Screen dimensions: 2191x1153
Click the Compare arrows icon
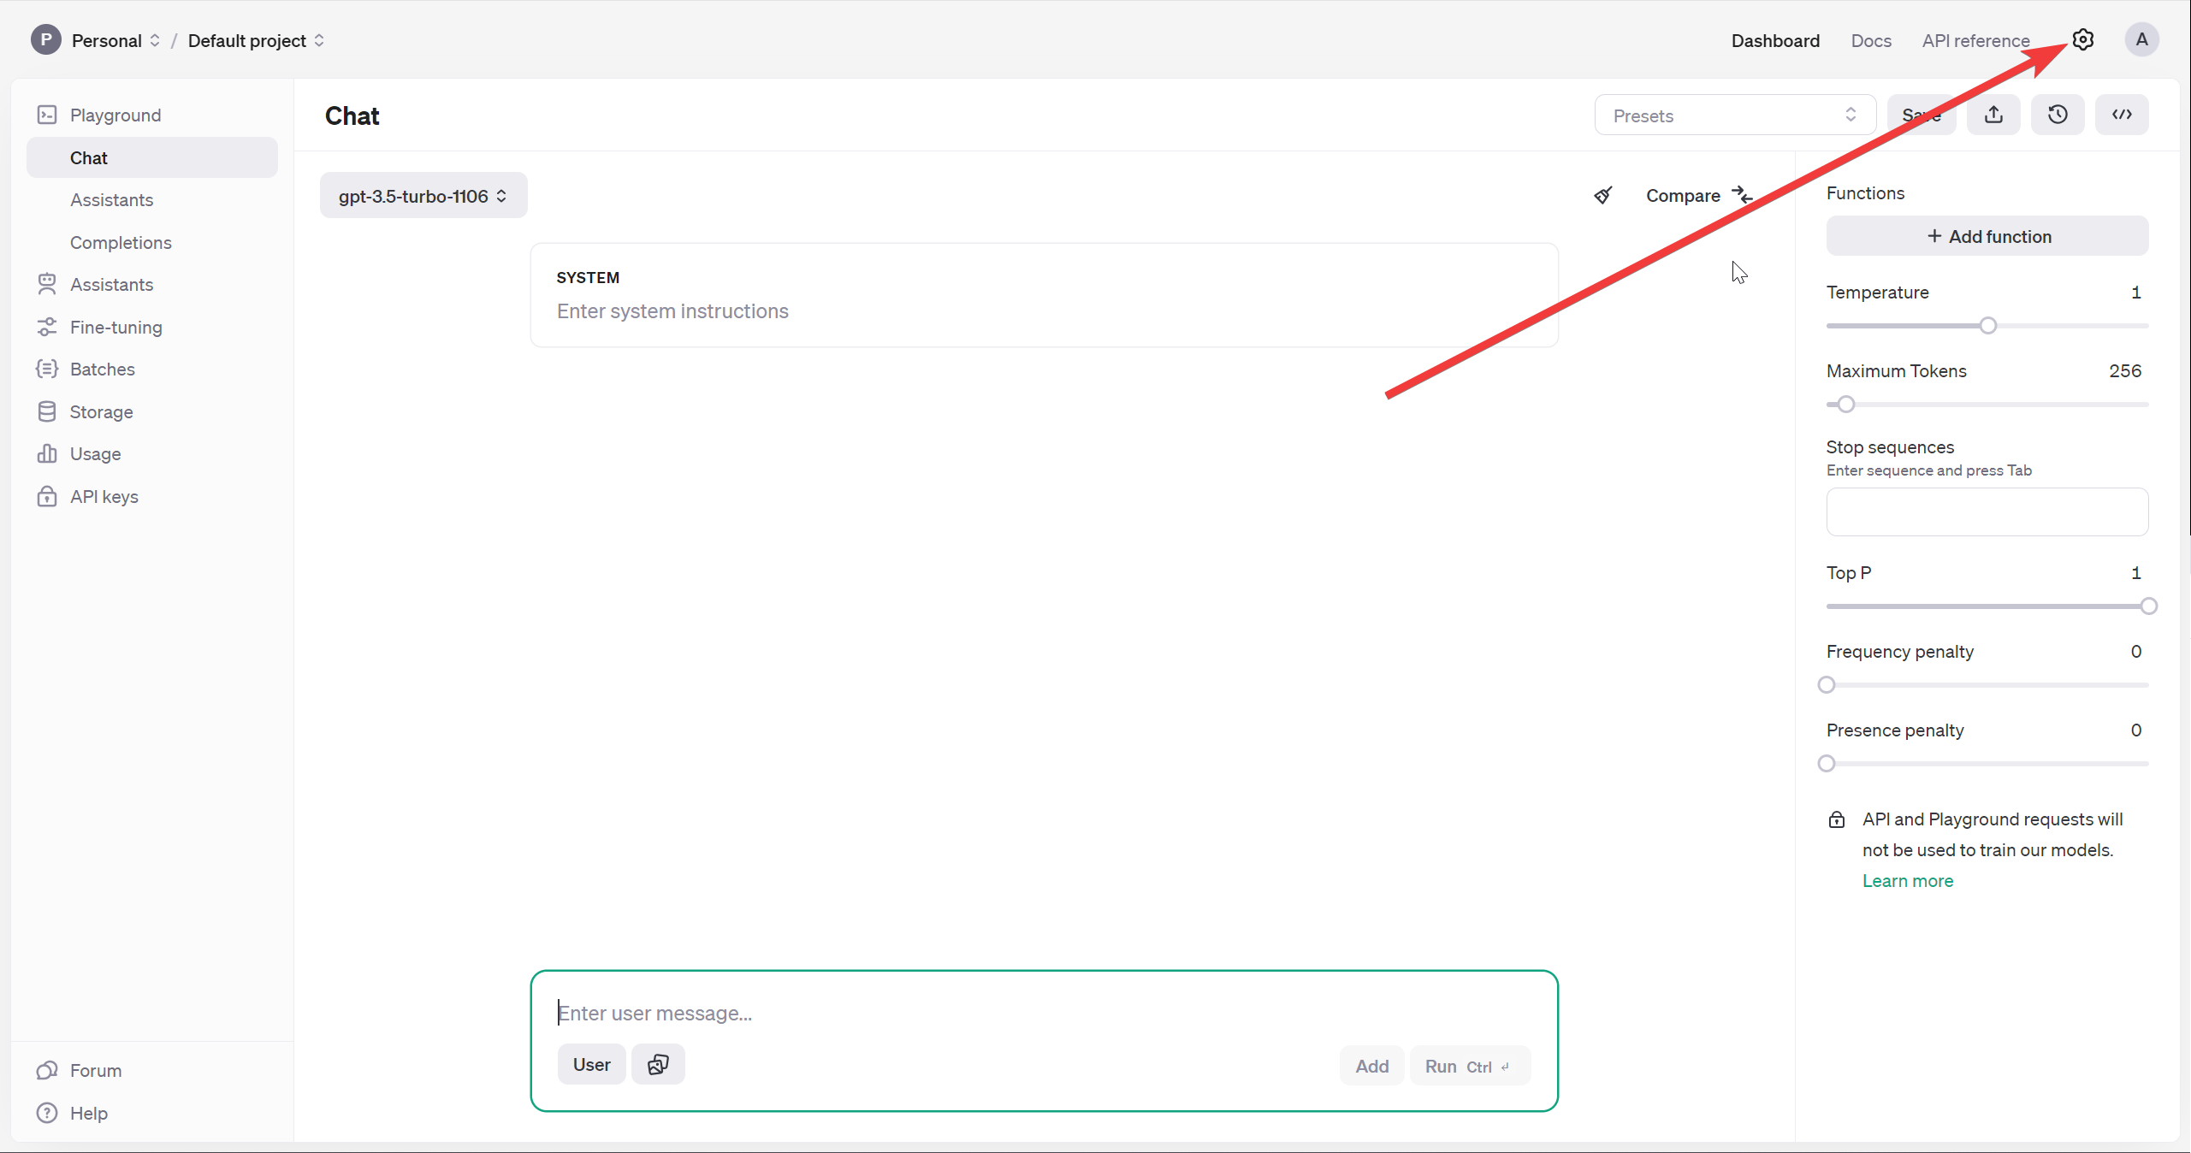click(1742, 195)
